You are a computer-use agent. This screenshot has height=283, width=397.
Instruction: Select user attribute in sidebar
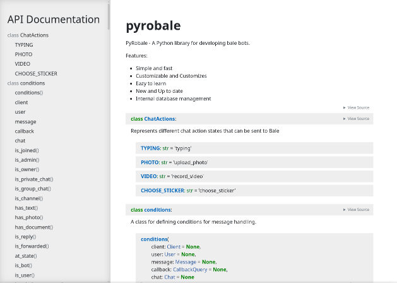pos(20,112)
